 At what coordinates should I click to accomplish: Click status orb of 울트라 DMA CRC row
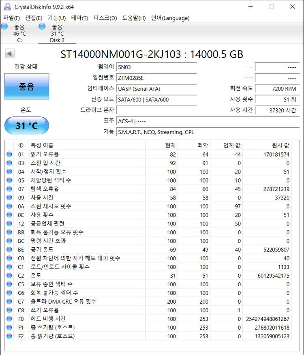point(9,302)
